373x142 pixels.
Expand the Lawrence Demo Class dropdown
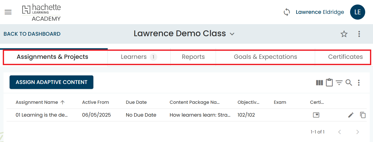click(x=232, y=34)
